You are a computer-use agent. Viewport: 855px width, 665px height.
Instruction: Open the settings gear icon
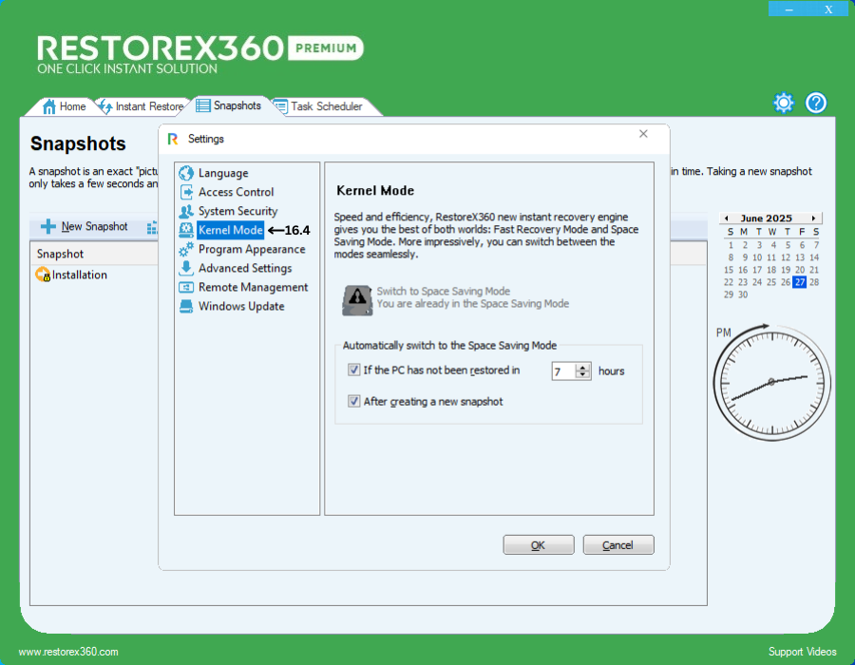point(783,103)
